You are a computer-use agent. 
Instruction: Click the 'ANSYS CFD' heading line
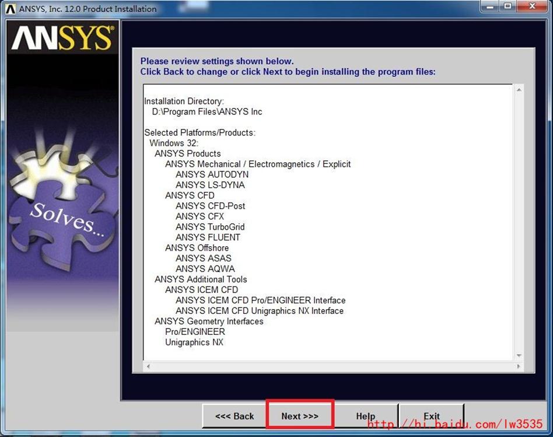click(190, 195)
